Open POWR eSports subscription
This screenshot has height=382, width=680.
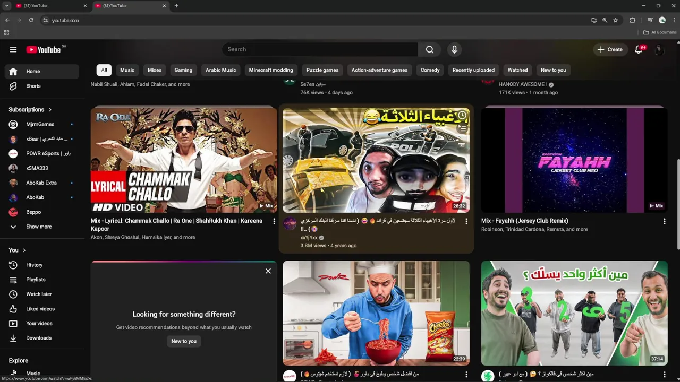point(41,153)
